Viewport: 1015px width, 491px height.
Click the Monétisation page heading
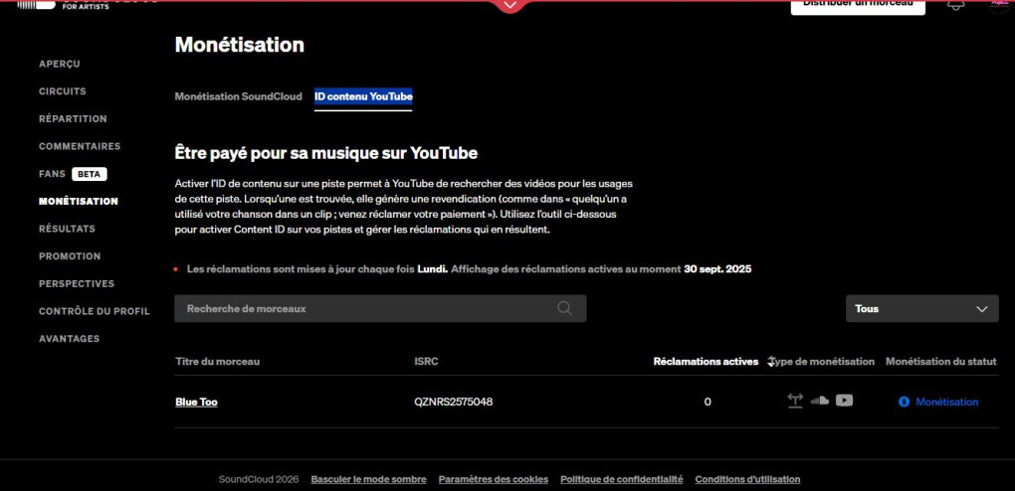coord(240,45)
